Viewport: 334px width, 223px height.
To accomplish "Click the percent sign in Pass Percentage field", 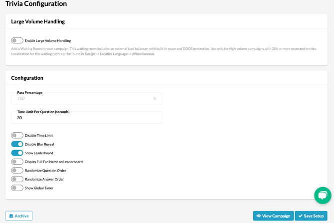I will 155,98.
